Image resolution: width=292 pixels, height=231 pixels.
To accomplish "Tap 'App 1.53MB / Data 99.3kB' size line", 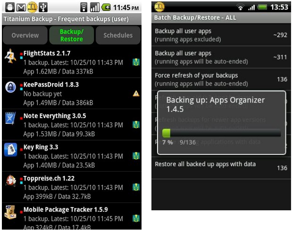I will pos(59,134).
